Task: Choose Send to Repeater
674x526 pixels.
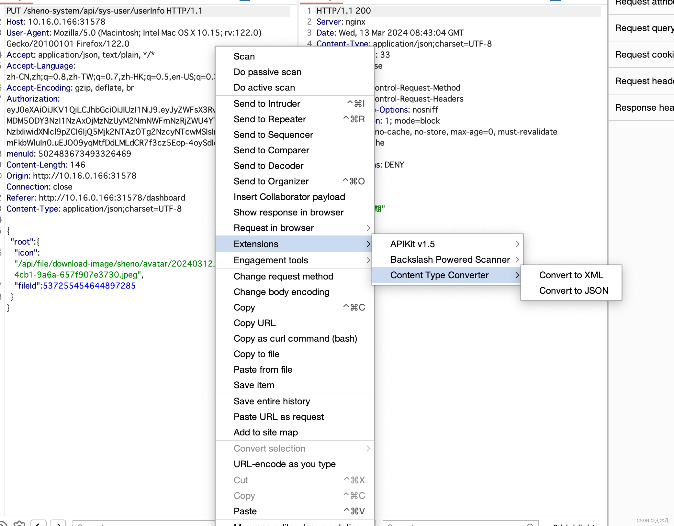Action: (270, 119)
